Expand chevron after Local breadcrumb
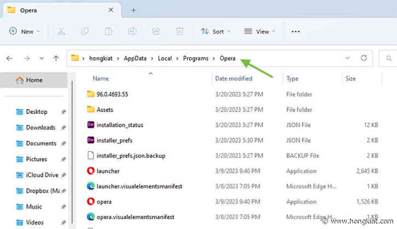The width and height of the screenshot is (397, 229). pos(177,59)
